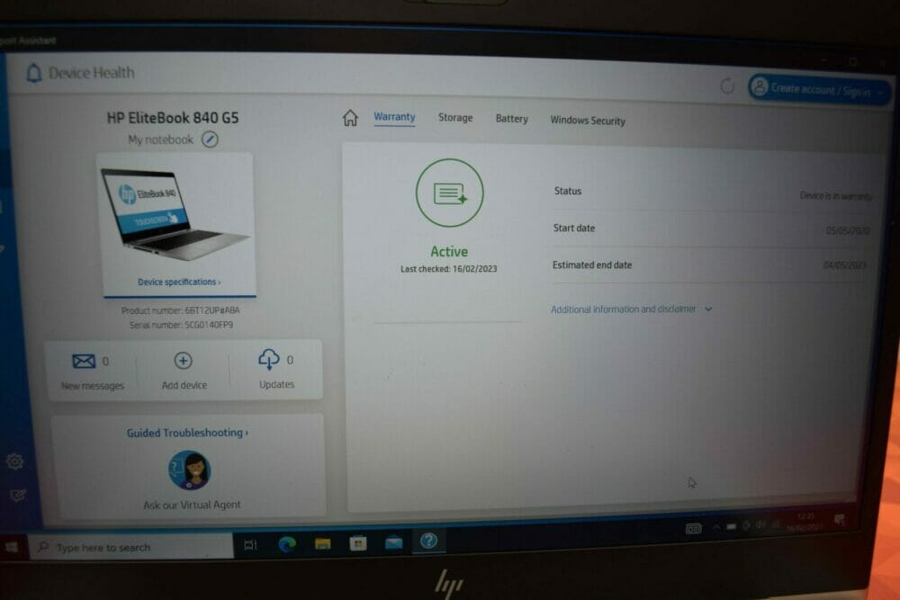Click the Device Health bell icon
The image size is (900, 600).
click(34, 73)
